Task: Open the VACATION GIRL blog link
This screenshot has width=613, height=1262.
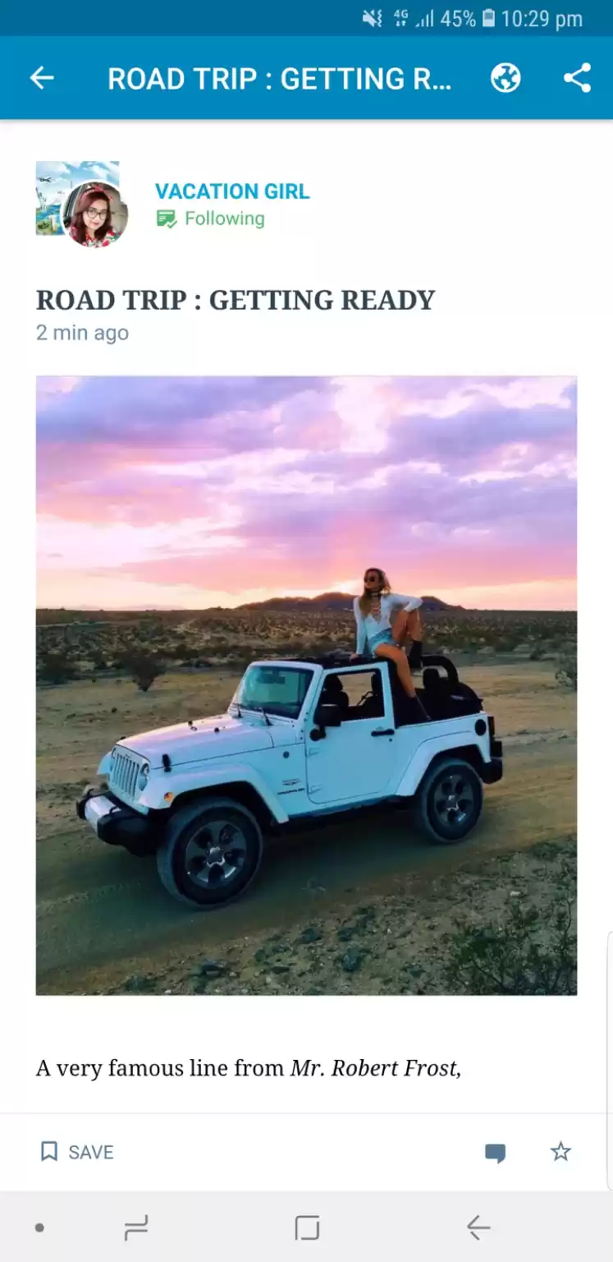Action: (232, 191)
